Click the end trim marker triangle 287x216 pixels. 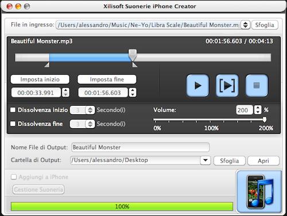pos(135,65)
